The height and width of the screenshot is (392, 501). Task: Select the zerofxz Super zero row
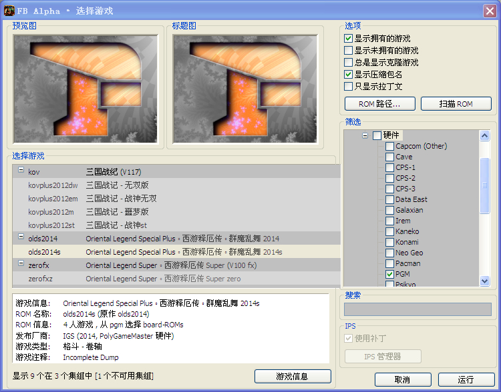pos(176,279)
